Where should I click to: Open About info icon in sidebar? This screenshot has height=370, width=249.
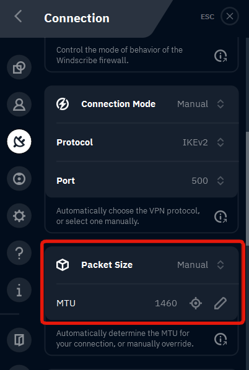click(19, 290)
